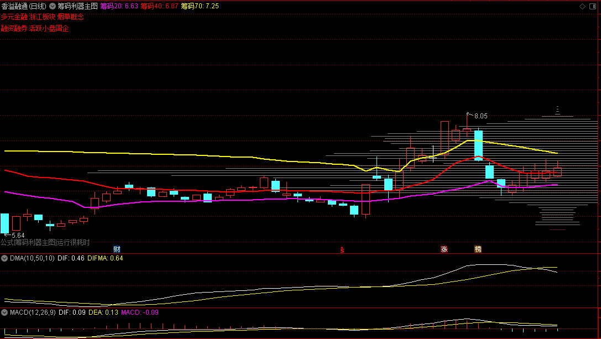This screenshot has height=339, width=601.
Task: Click the tall cyan candlestick below 8.05
Action: click(478, 145)
